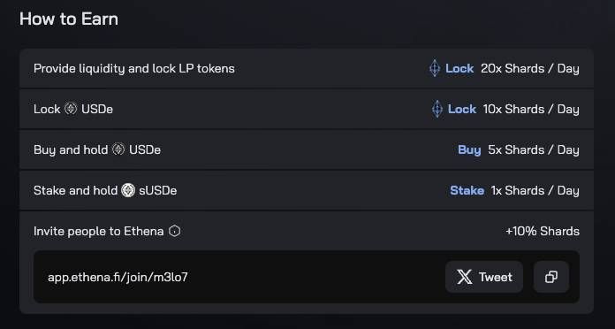
Task: Open the Stake link for sUSDe
Action: click(x=467, y=190)
